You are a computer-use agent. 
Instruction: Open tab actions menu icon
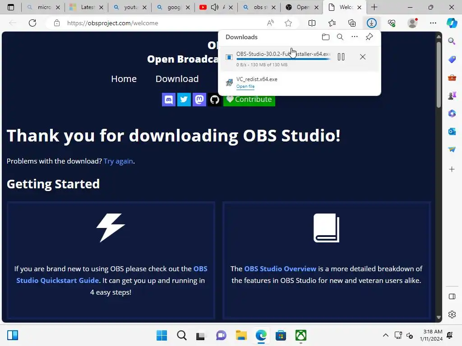(x=11, y=7)
